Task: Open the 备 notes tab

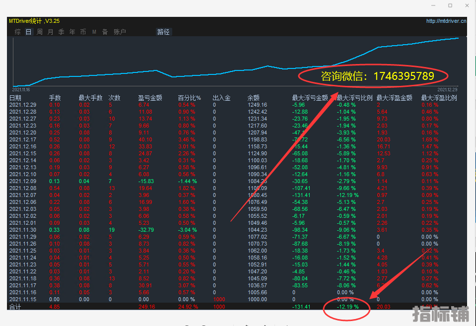Action: 105,32
